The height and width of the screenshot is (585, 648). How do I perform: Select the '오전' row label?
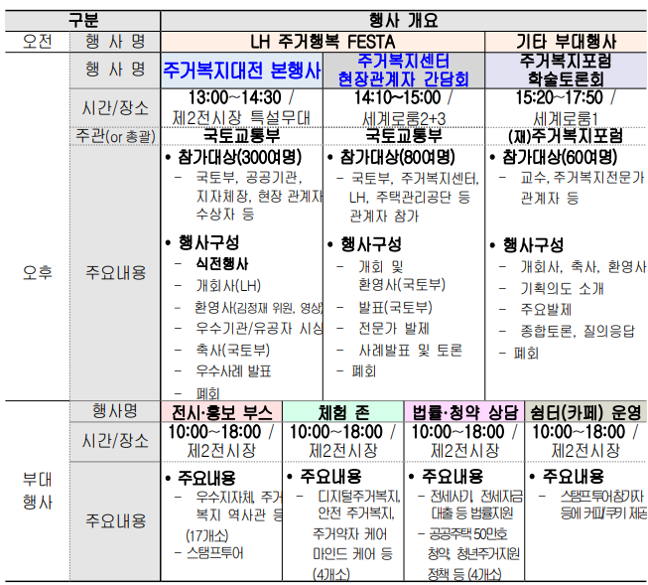(x=38, y=42)
